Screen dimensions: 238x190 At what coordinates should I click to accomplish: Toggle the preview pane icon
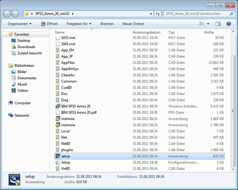[218, 24]
